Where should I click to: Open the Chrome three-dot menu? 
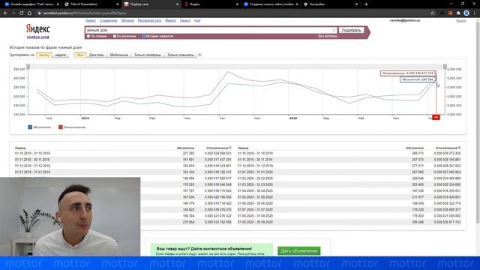pyautogui.click(x=475, y=13)
